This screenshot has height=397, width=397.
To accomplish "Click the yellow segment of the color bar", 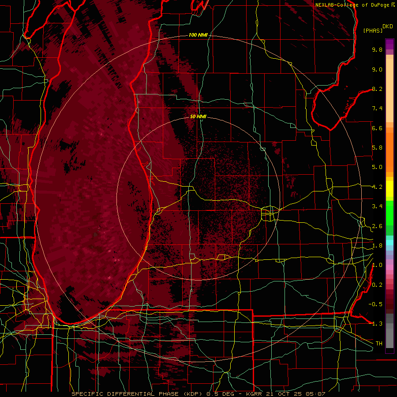I will click(x=390, y=189).
